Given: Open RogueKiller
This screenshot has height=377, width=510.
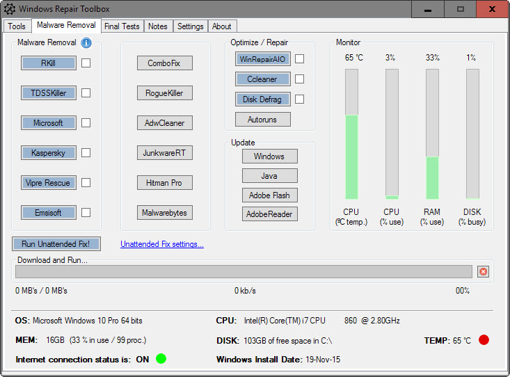Looking at the screenshot, I should (165, 93).
